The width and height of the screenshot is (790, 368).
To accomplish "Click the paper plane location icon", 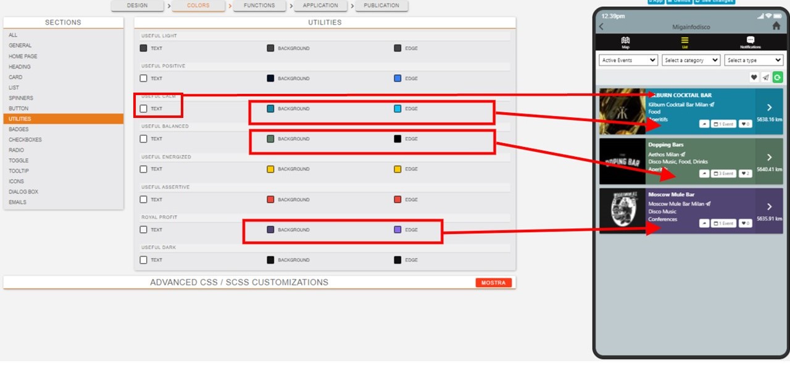I will pyautogui.click(x=765, y=77).
